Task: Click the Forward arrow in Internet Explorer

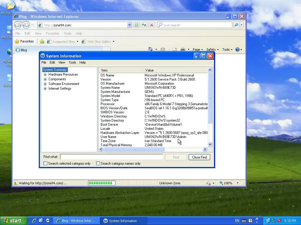Action: [26, 25]
